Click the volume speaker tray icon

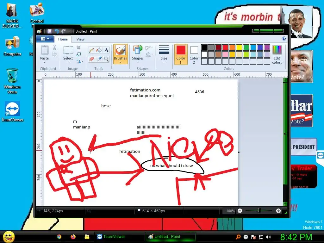[269, 237]
